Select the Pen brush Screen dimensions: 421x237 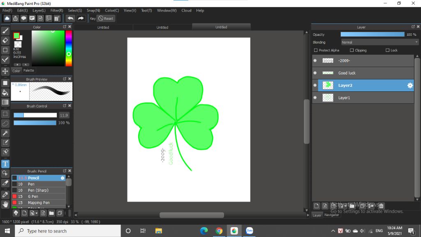click(39, 184)
